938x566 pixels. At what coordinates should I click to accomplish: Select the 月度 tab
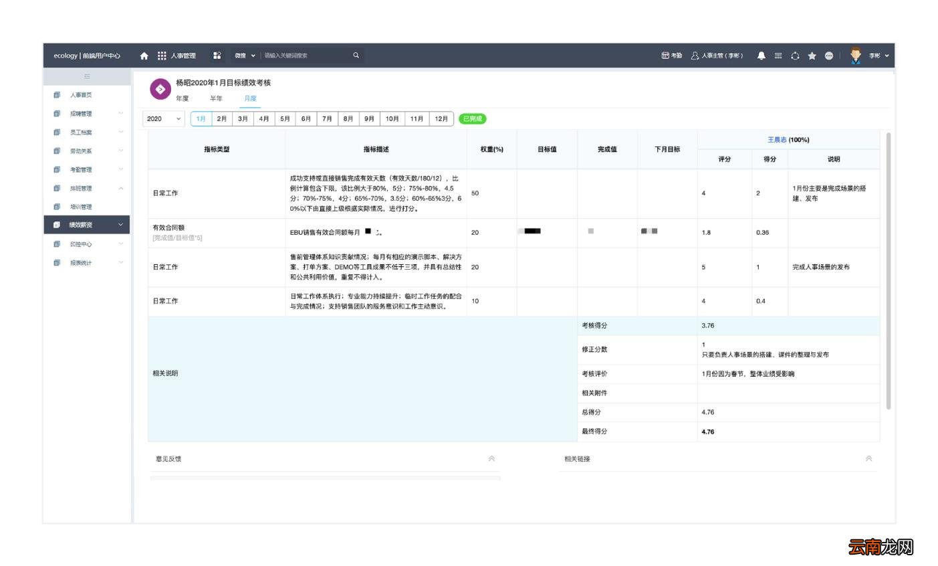tap(250, 98)
